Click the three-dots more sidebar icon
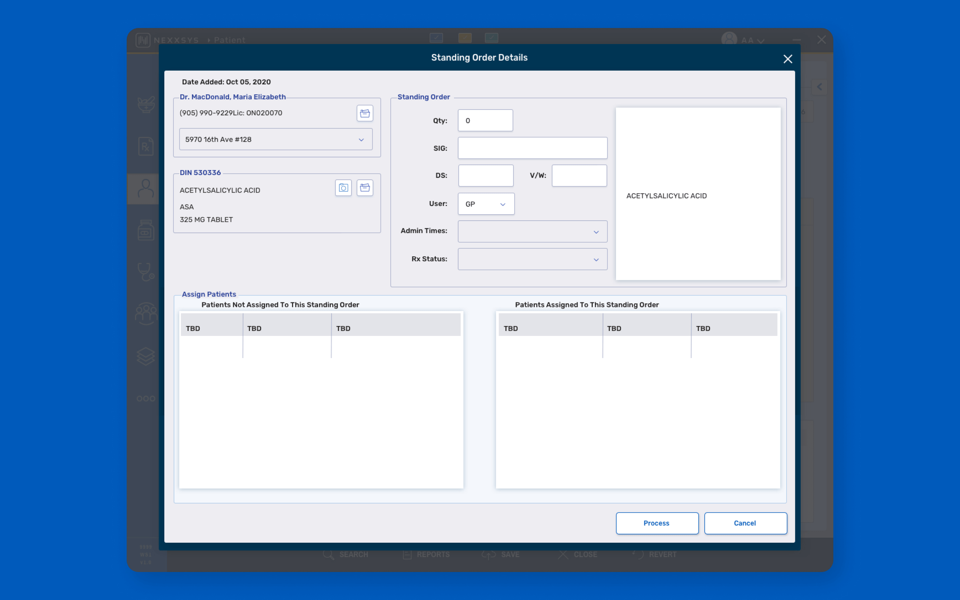This screenshot has width=960, height=600. click(146, 398)
